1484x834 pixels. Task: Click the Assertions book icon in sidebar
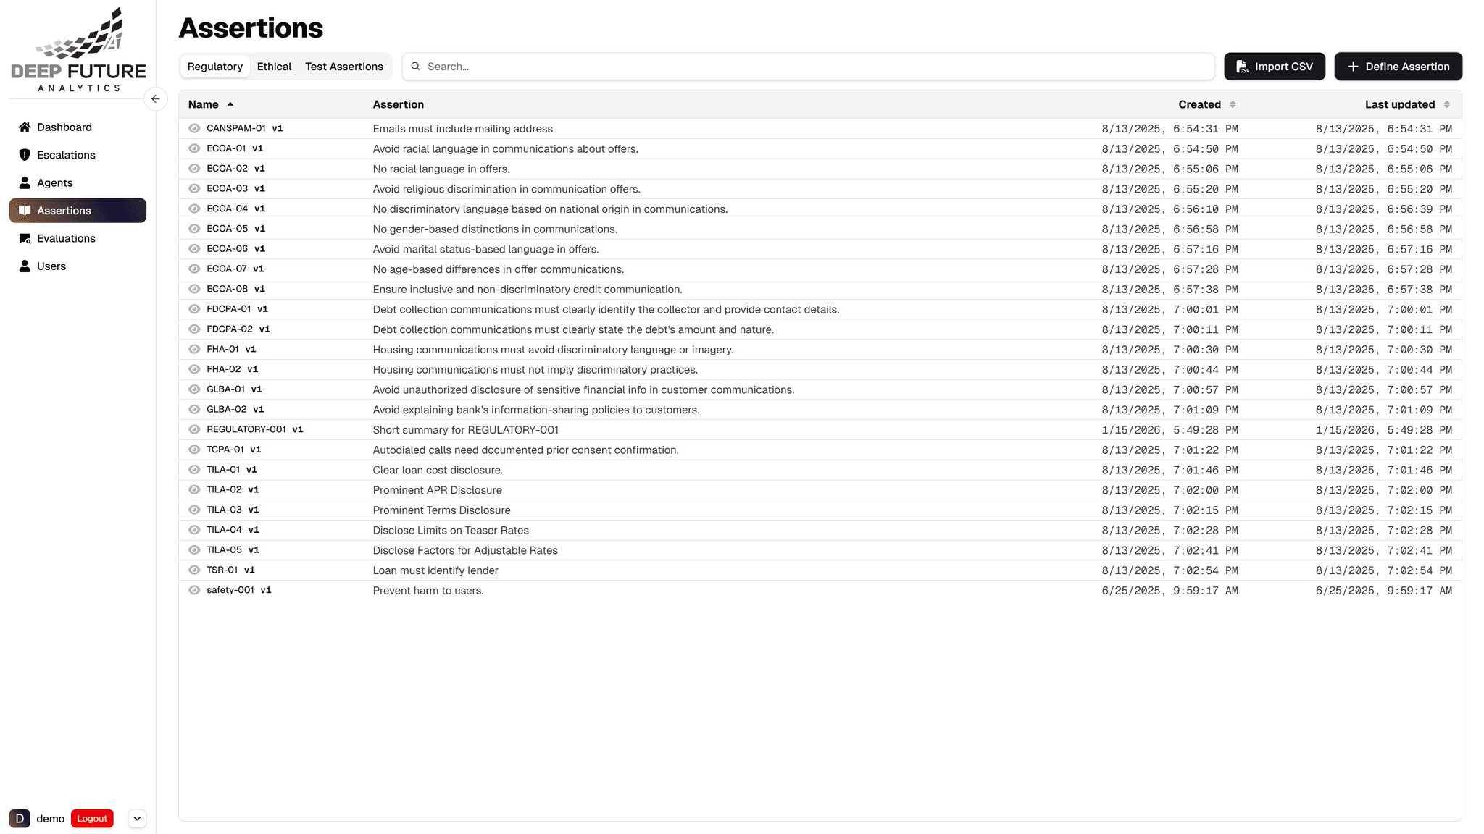pos(25,211)
